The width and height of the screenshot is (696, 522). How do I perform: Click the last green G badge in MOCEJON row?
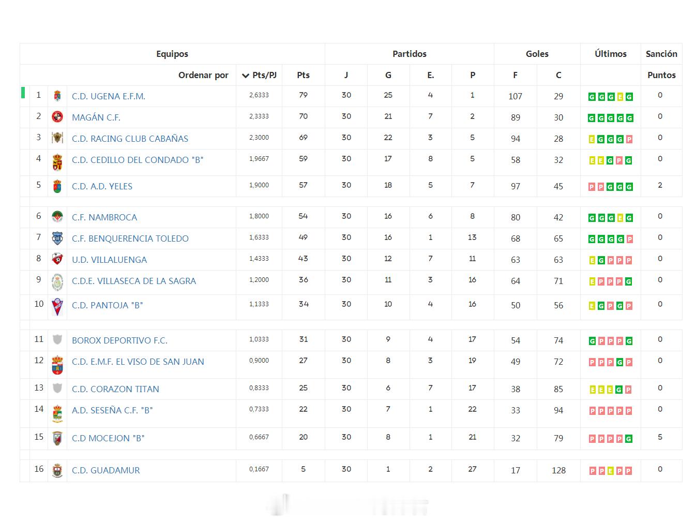pyautogui.click(x=629, y=439)
